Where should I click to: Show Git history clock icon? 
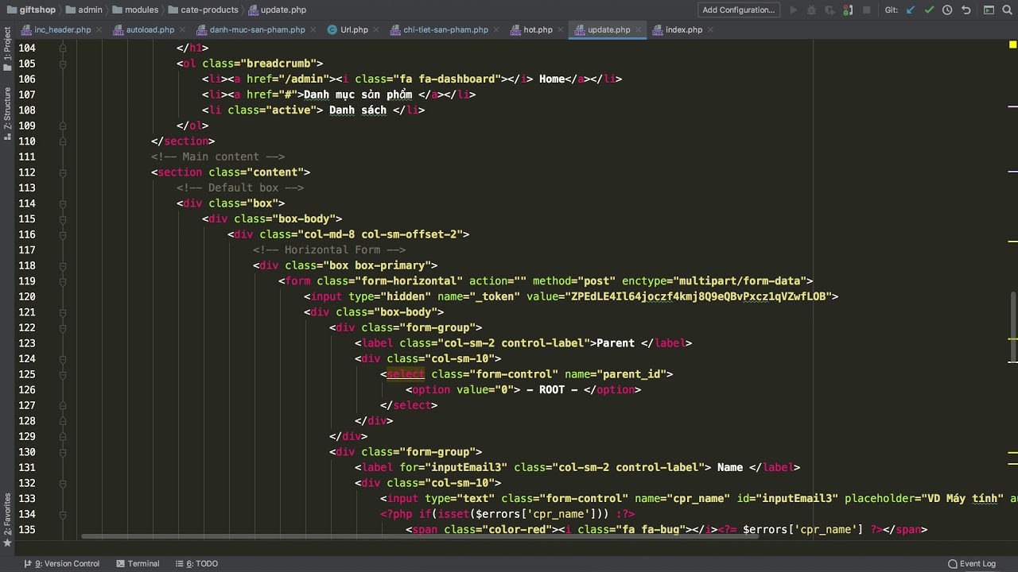(x=947, y=10)
